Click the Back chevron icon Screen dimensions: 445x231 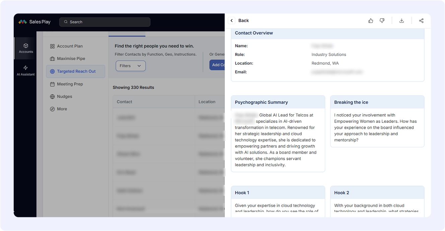click(x=232, y=21)
